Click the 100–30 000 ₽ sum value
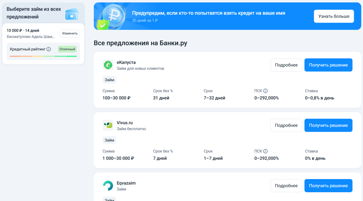The width and height of the screenshot is (363, 201). click(x=116, y=98)
